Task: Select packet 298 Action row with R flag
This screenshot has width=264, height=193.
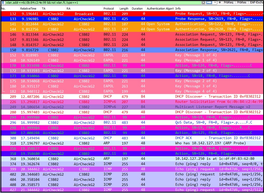Action: [132, 128]
